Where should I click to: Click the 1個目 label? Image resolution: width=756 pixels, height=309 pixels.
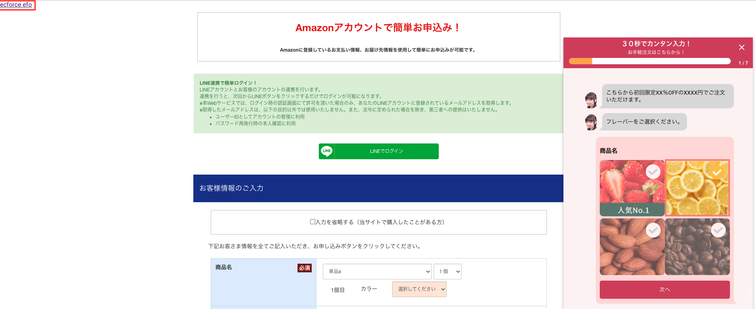tap(338, 290)
